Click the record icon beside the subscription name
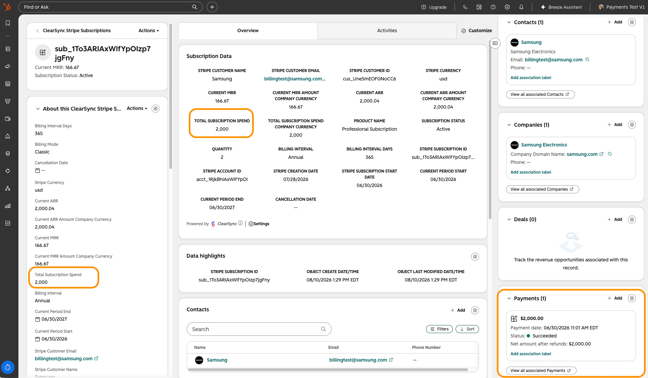Screen dimensions: 648x378 pyautogui.click(x=43, y=52)
